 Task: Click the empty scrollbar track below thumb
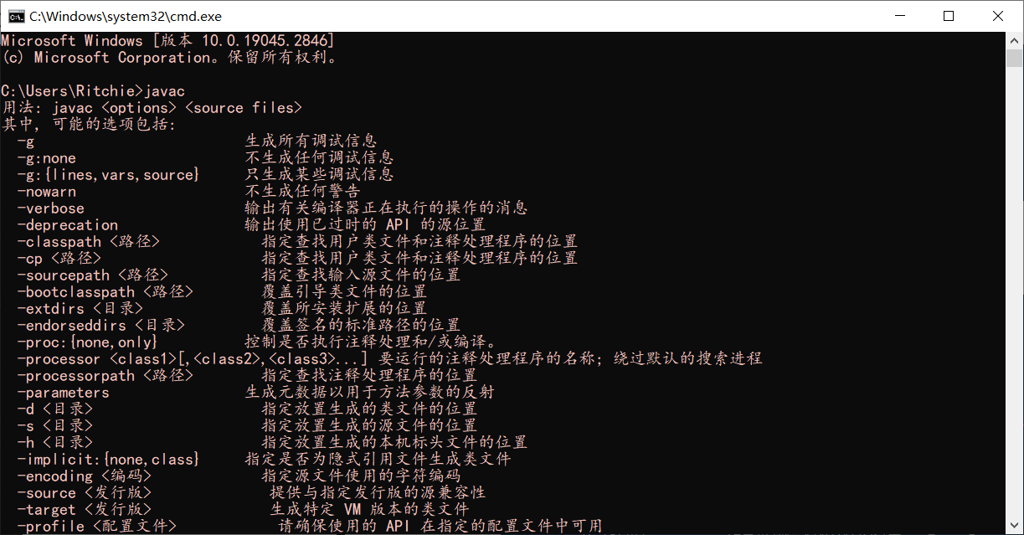click(x=1015, y=293)
